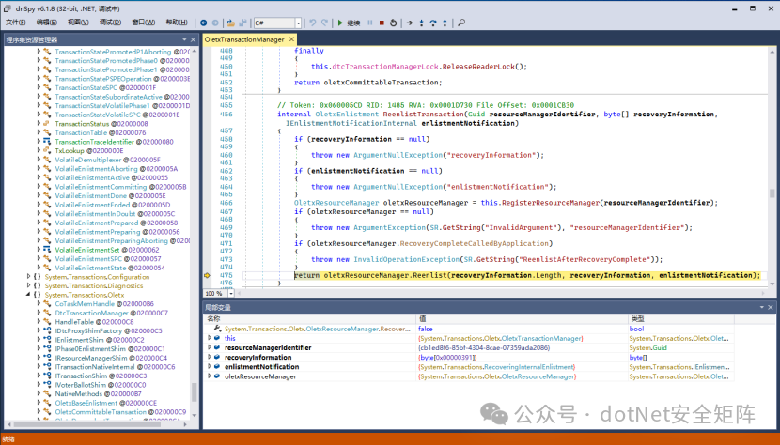Step Into the current statement
The image size is (780, 445).
pyautogui.click(x=421, y=23)
